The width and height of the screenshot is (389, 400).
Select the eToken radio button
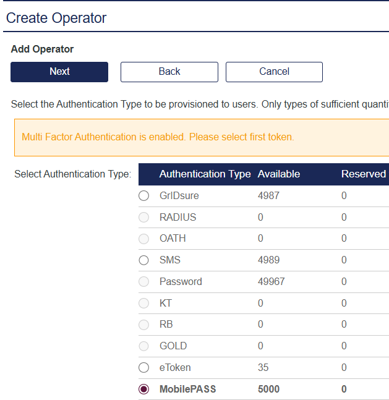pos(144,368)
